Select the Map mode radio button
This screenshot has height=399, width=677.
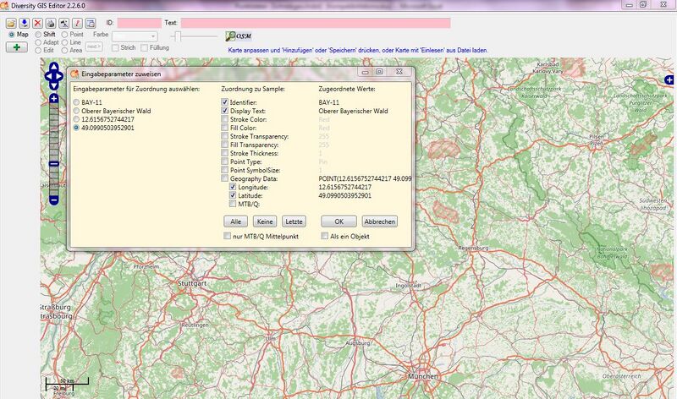click(12, 35)
